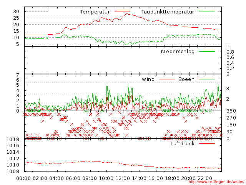
Task: Click the 06:00 time axis label
Action: coord(73,178)
